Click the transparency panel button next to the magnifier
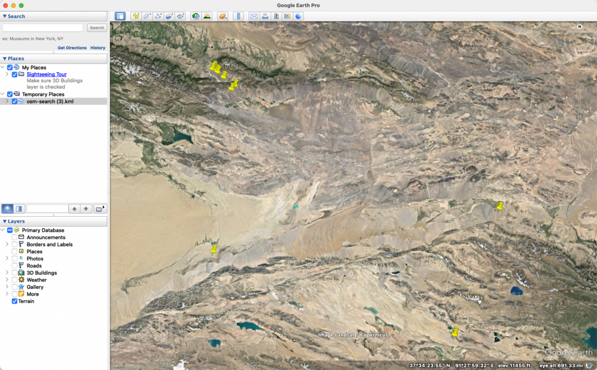The image size is (597, 370). point(19,208)
